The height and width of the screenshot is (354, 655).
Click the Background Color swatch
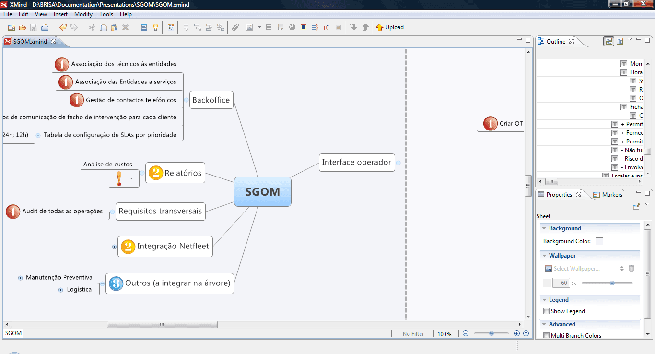[x=599, y=241]
